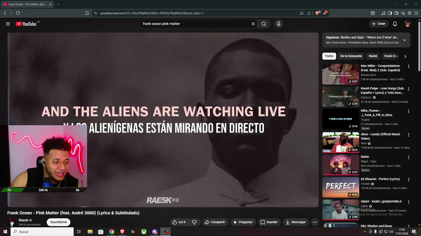Start voice search with the microphone icon
Viewport: 421px width, 236px height.
[279, 24]
